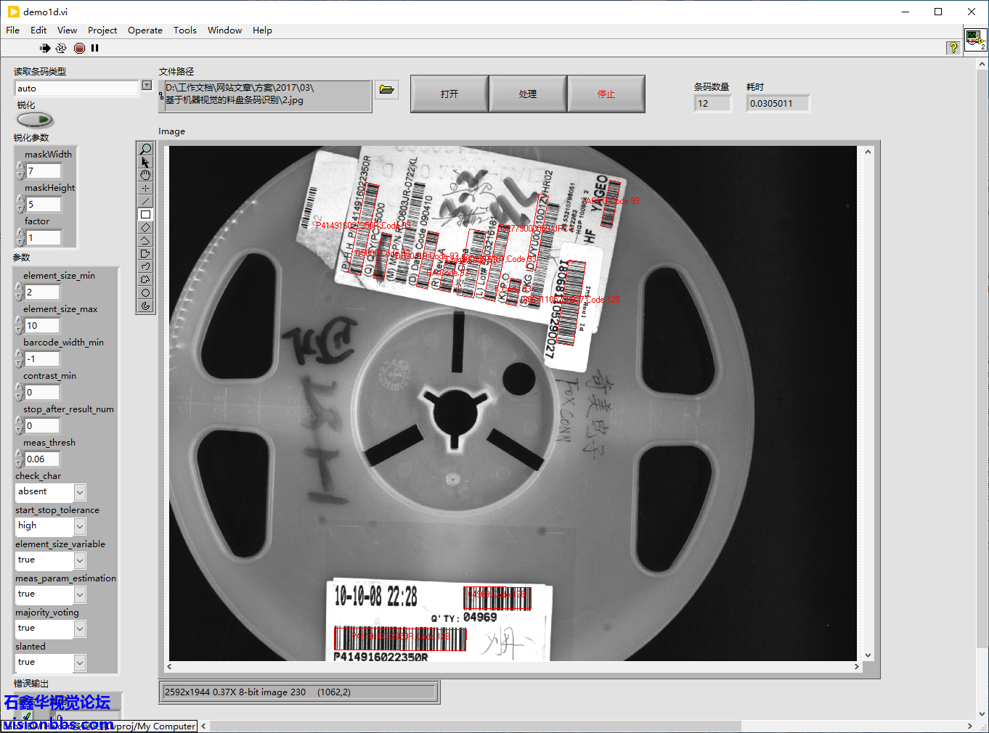Expand the check_char dropdown

80,492
